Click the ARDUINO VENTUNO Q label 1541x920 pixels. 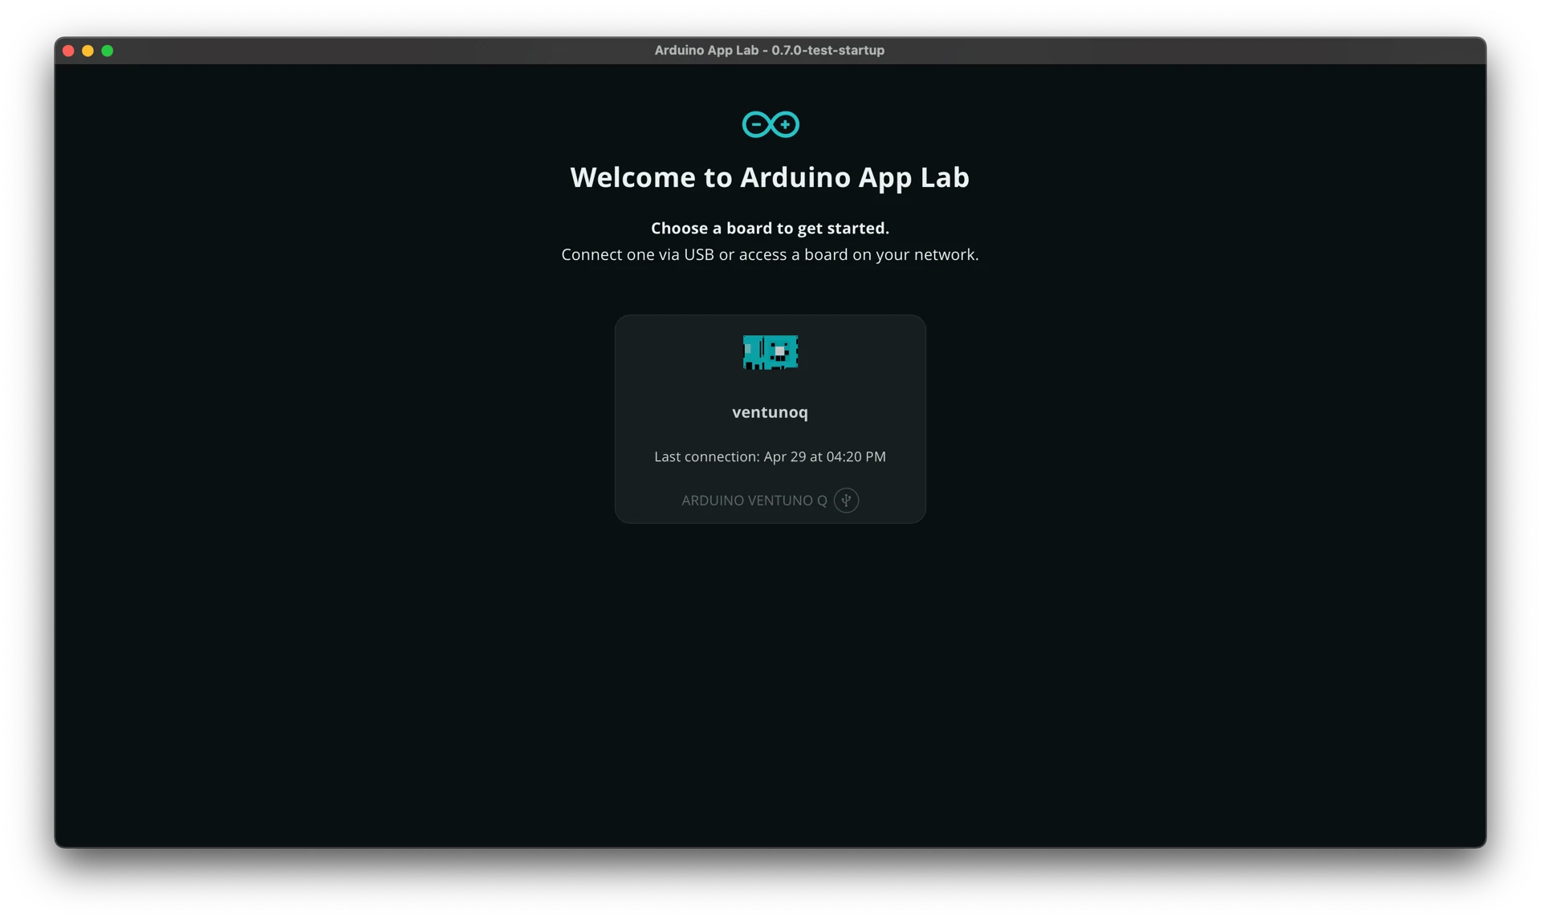pyautogui.click(x=754, y=501)
